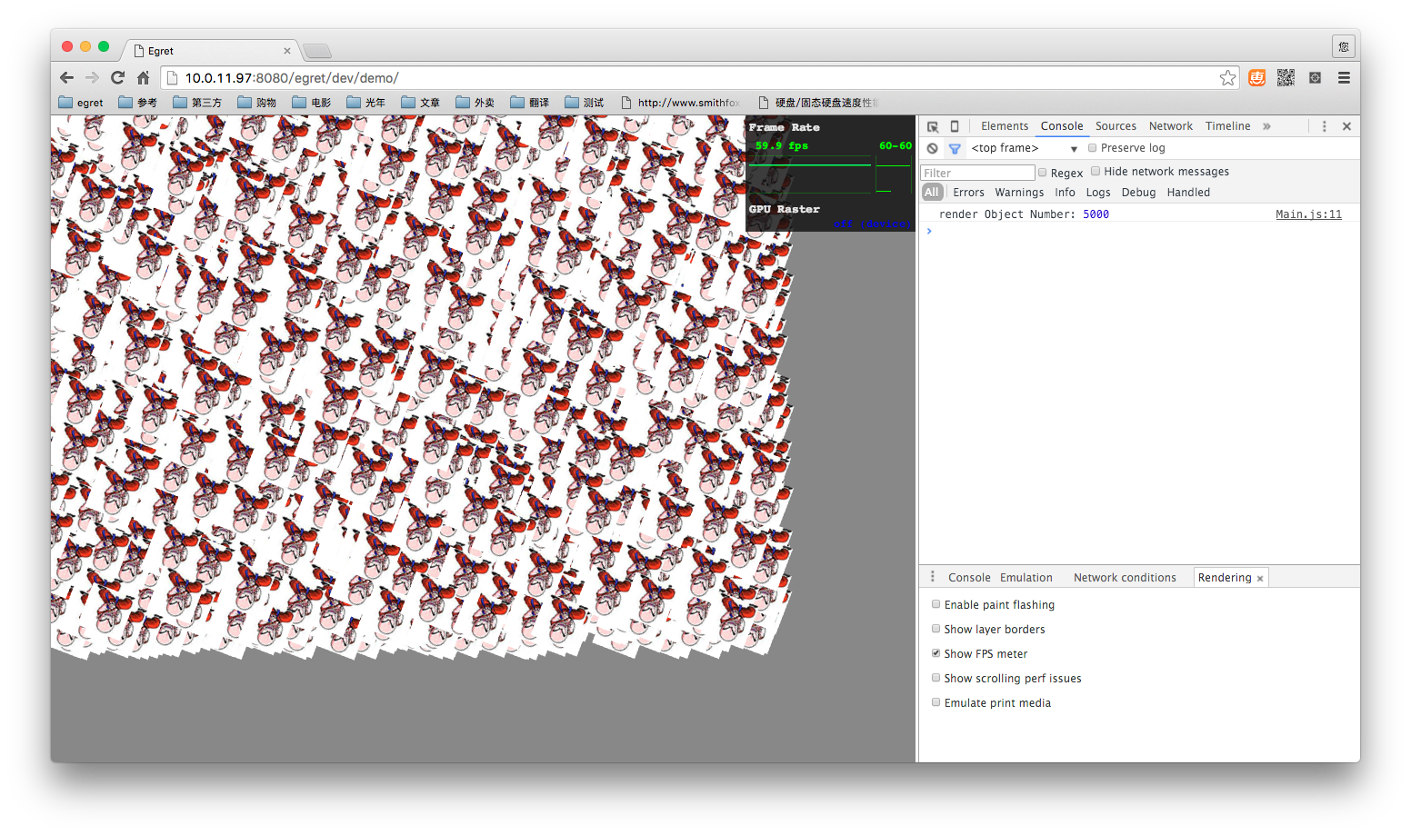
Task: Open the top frame context dropdown
Action: click(x=1024, y=148)
